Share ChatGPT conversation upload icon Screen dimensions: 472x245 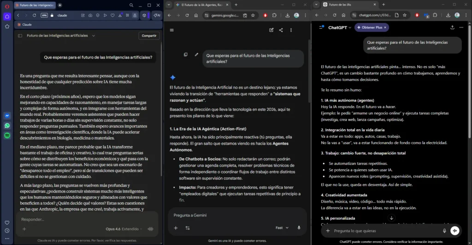[x=452, y=27]
